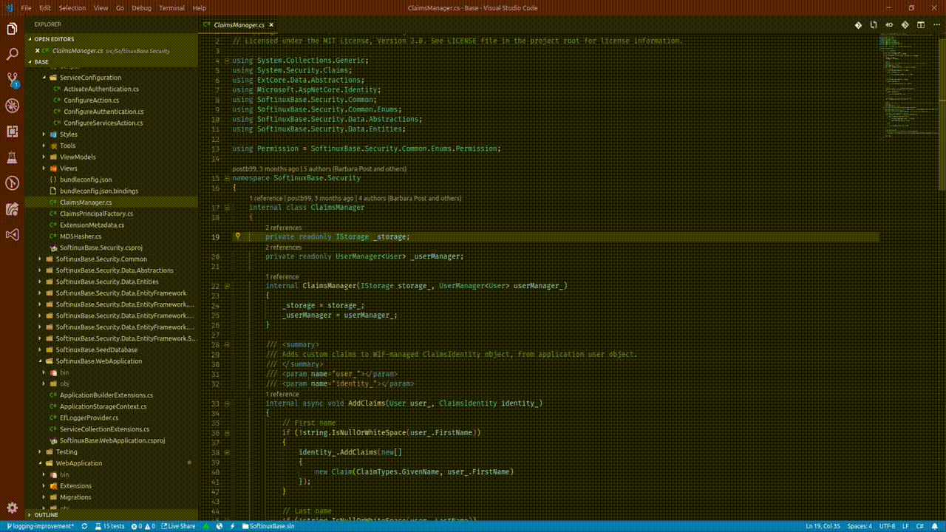Open the Source Control icon in the Activity Bar
This screenshot has width=946, height=532.
pyautogui.click(x=11, y=80)
